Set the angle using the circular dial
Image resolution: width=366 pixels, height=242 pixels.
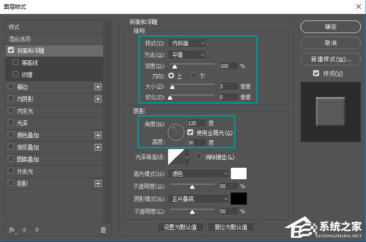pos(176,132)
